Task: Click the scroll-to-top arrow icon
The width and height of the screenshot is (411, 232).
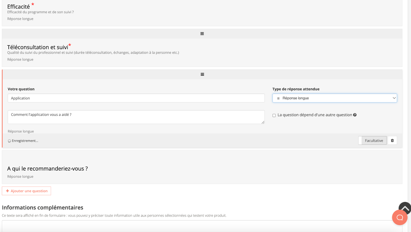Action: click(405, 208)
